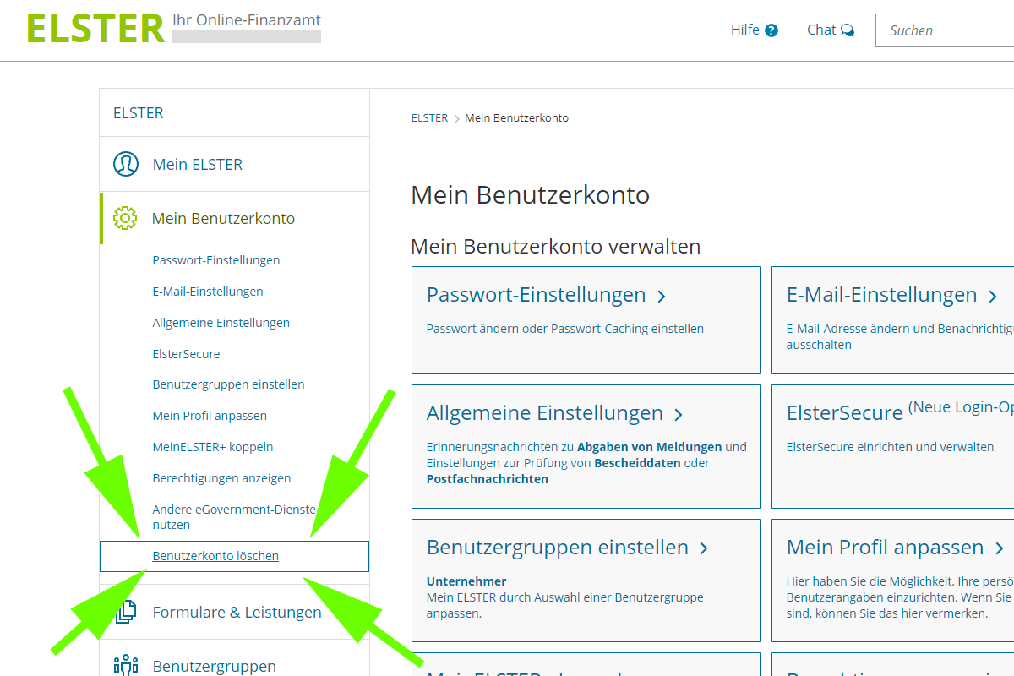The width and height of the screenshot is (1014, 676).
Task: Open Passwort-Einstellungen in the sidebar
Action: 216,260
